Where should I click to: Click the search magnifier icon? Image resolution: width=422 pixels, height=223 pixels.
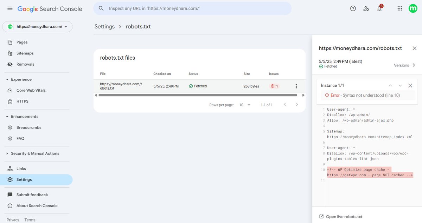(x=101, y=8)
